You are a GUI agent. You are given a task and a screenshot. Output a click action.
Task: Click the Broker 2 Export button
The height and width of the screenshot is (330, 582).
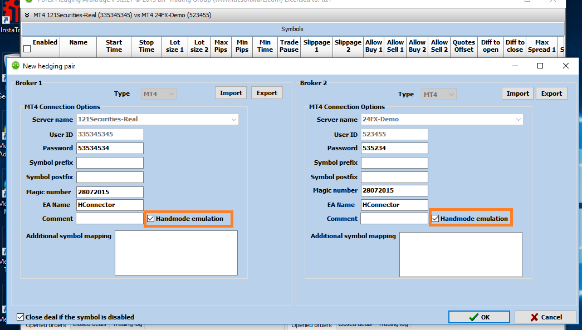coord(551,93)
